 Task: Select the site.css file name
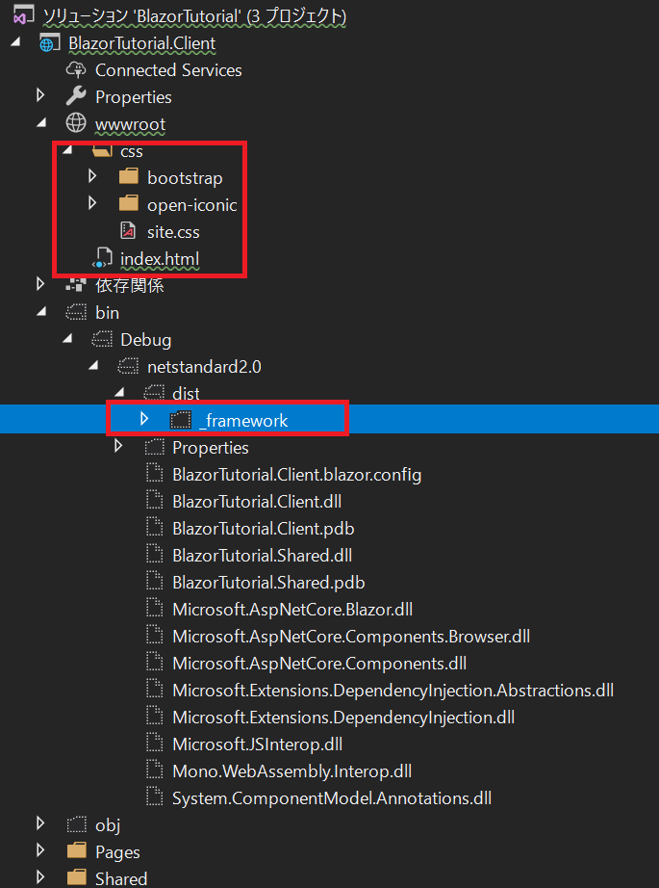(x=173, y=232)
